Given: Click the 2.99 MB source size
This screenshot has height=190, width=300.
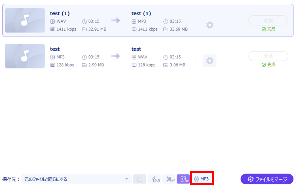Looking at the screenshot, I should click(96, 65).
